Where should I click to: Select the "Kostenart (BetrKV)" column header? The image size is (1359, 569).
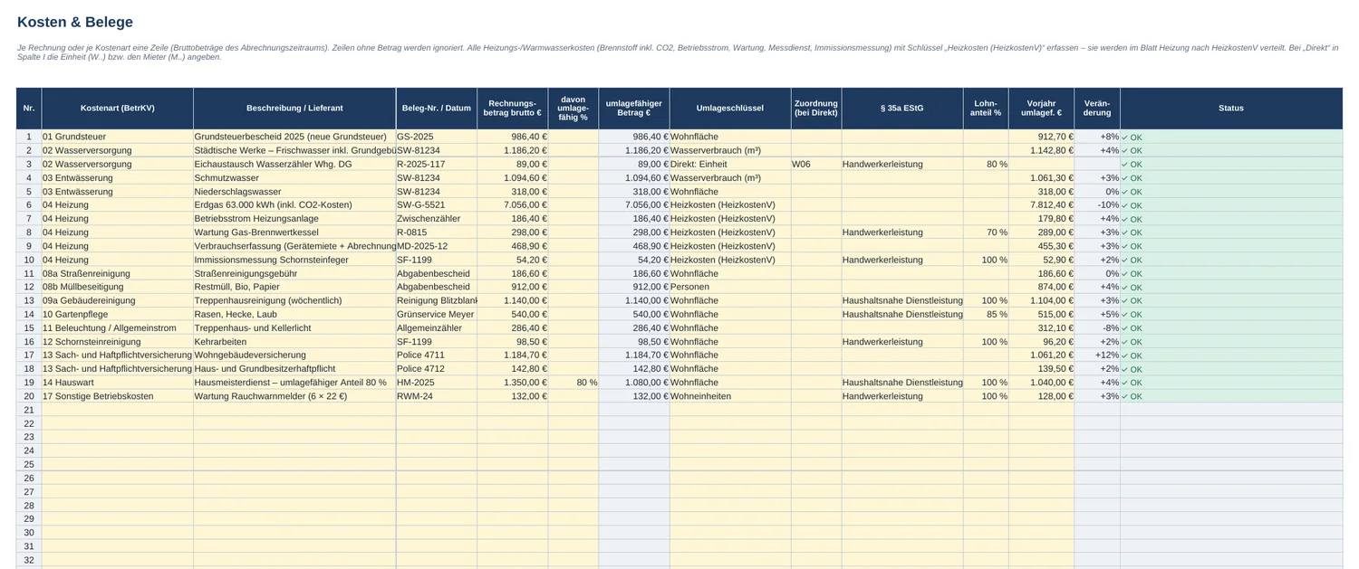click(118, 109)
